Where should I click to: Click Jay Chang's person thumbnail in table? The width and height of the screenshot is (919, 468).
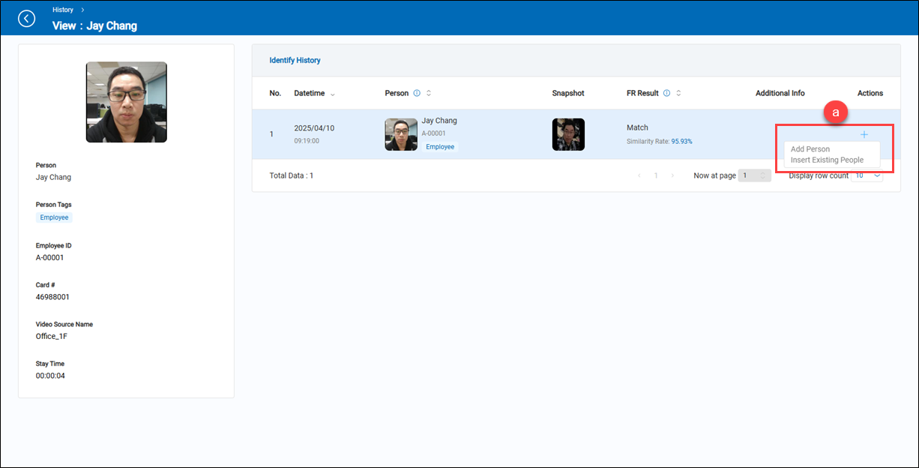(x=401, y=134)
